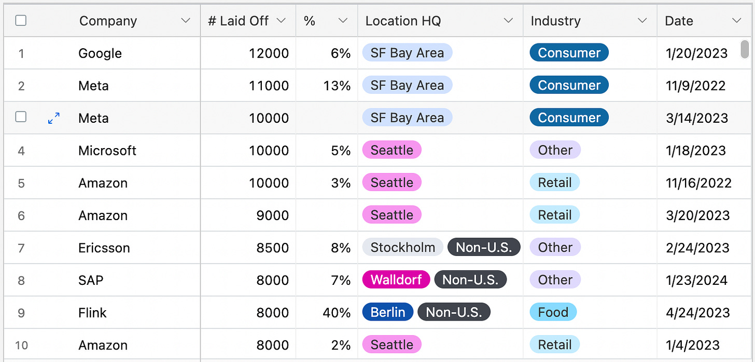755x362 pixels.
Task: Click the Walldorf location tag
Action: coord(396,280)
